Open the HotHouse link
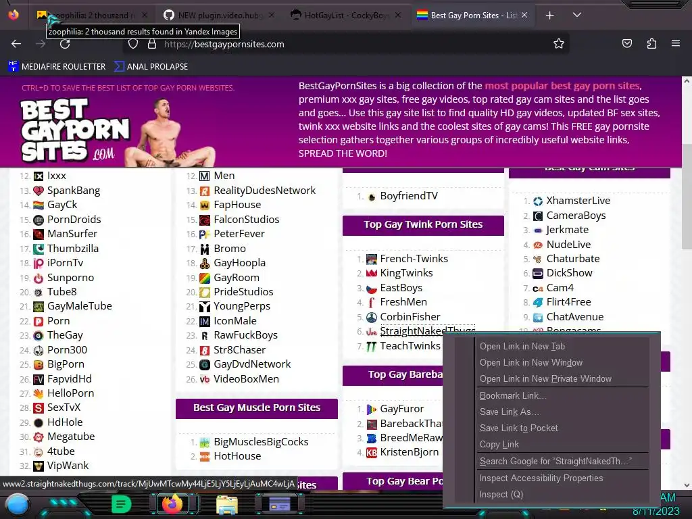Screen dimensions: 692x519 [x=237, y=456]
